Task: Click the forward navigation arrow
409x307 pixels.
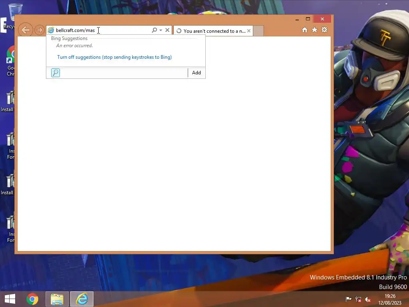Action: coord(39,30)
